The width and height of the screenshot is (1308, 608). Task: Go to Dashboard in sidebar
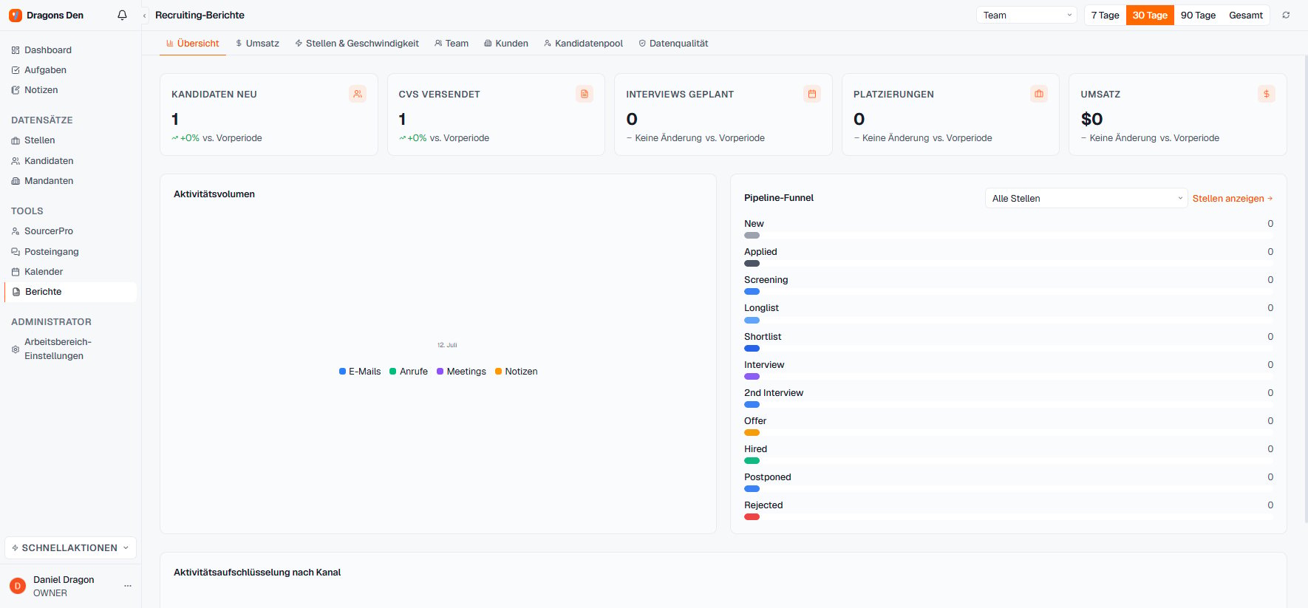pyautogui.click(x=71, y=50)
